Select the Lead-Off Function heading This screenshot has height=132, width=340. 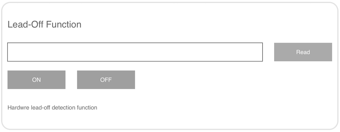(x=44, y=24)
